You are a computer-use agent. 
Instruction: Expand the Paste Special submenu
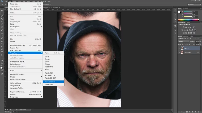(26, 26)
